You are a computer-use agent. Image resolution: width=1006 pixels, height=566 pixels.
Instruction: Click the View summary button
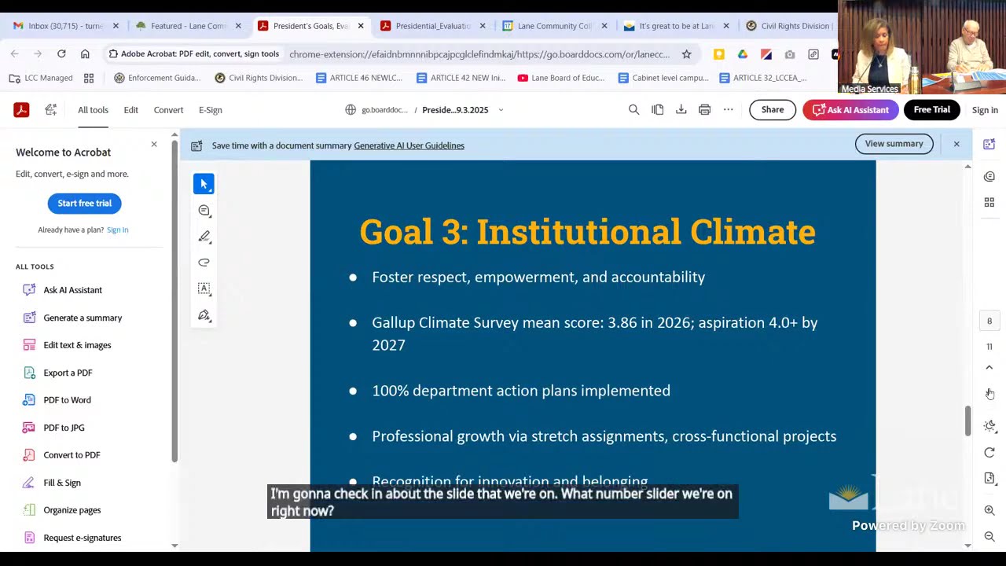(894, 144)
